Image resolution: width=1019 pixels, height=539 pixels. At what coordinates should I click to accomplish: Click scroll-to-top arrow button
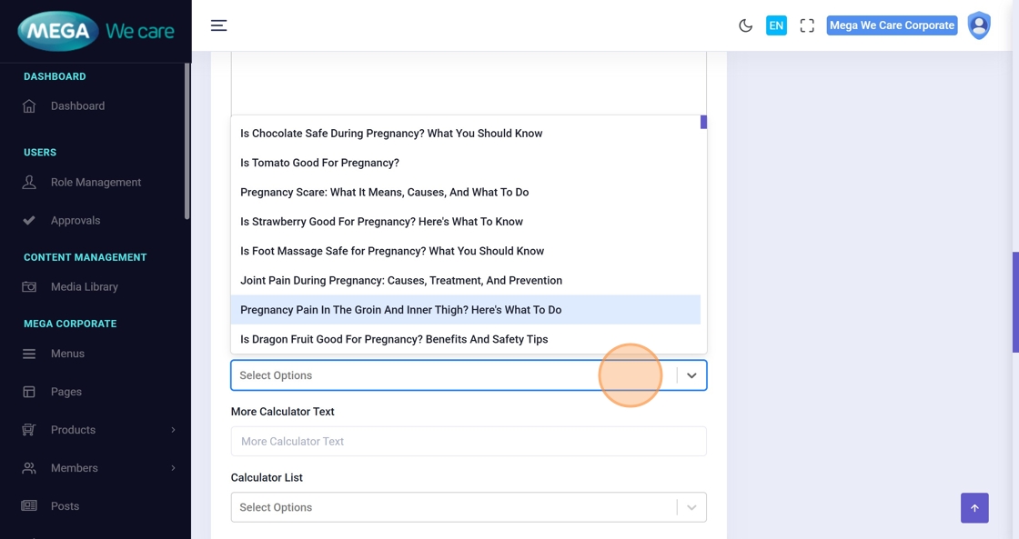click(x=974, y=508)
